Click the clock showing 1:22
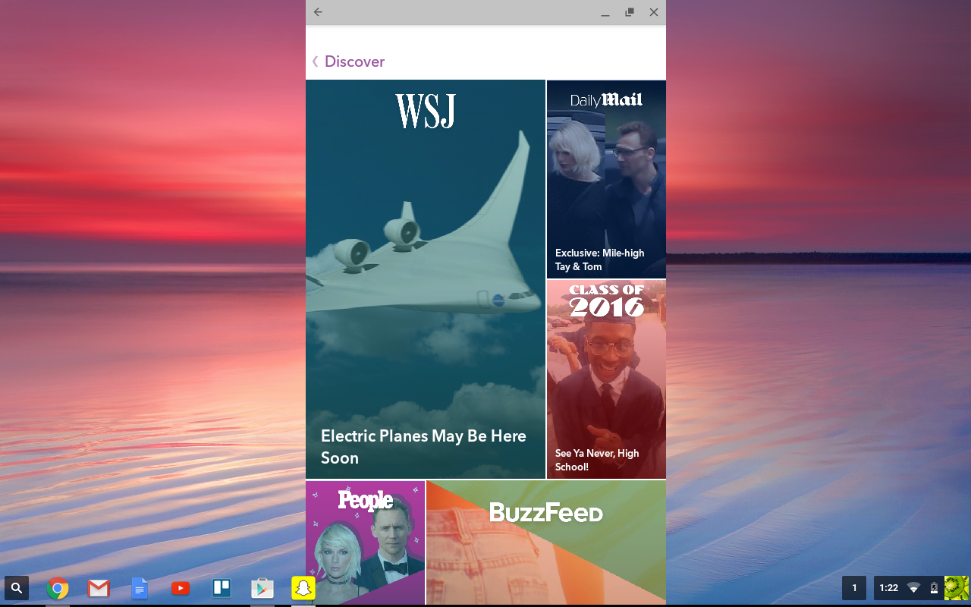The image size is (971, 607). pos(889,588)
